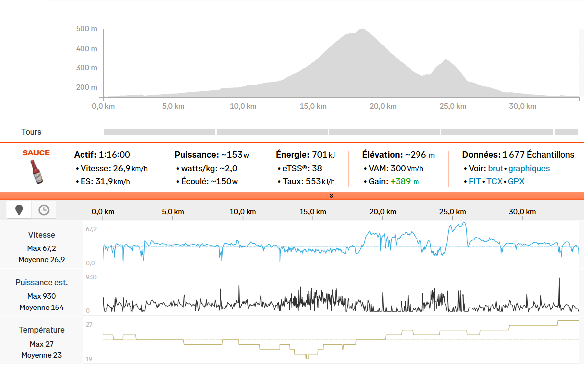
Task: Select the third lap bar in Tours
Action: 384,132
